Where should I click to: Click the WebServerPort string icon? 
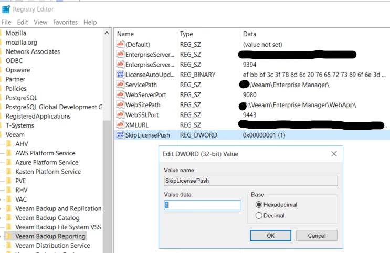pos(120,94)
